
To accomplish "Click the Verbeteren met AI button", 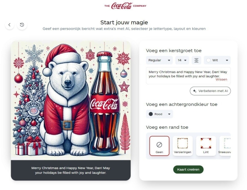I will 210,91.
